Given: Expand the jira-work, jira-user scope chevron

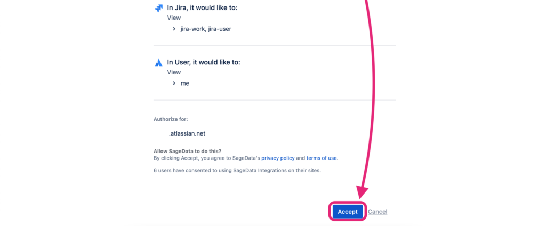Looking at the screenshot, I should (x=174, y=29).
